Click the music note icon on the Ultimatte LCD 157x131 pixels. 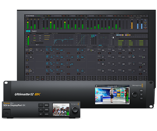96,86
